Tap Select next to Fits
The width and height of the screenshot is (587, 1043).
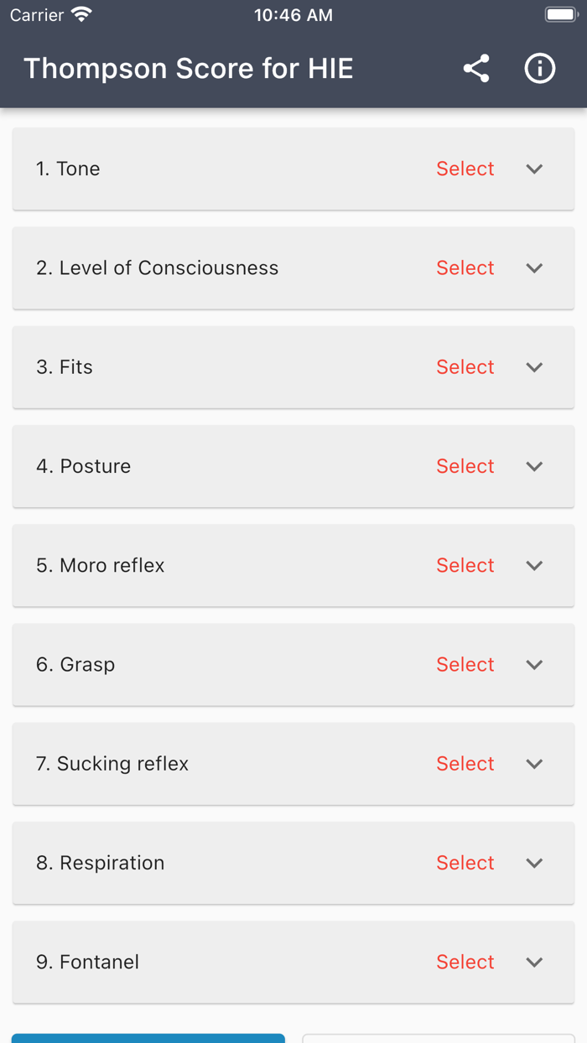pos(465,367)
